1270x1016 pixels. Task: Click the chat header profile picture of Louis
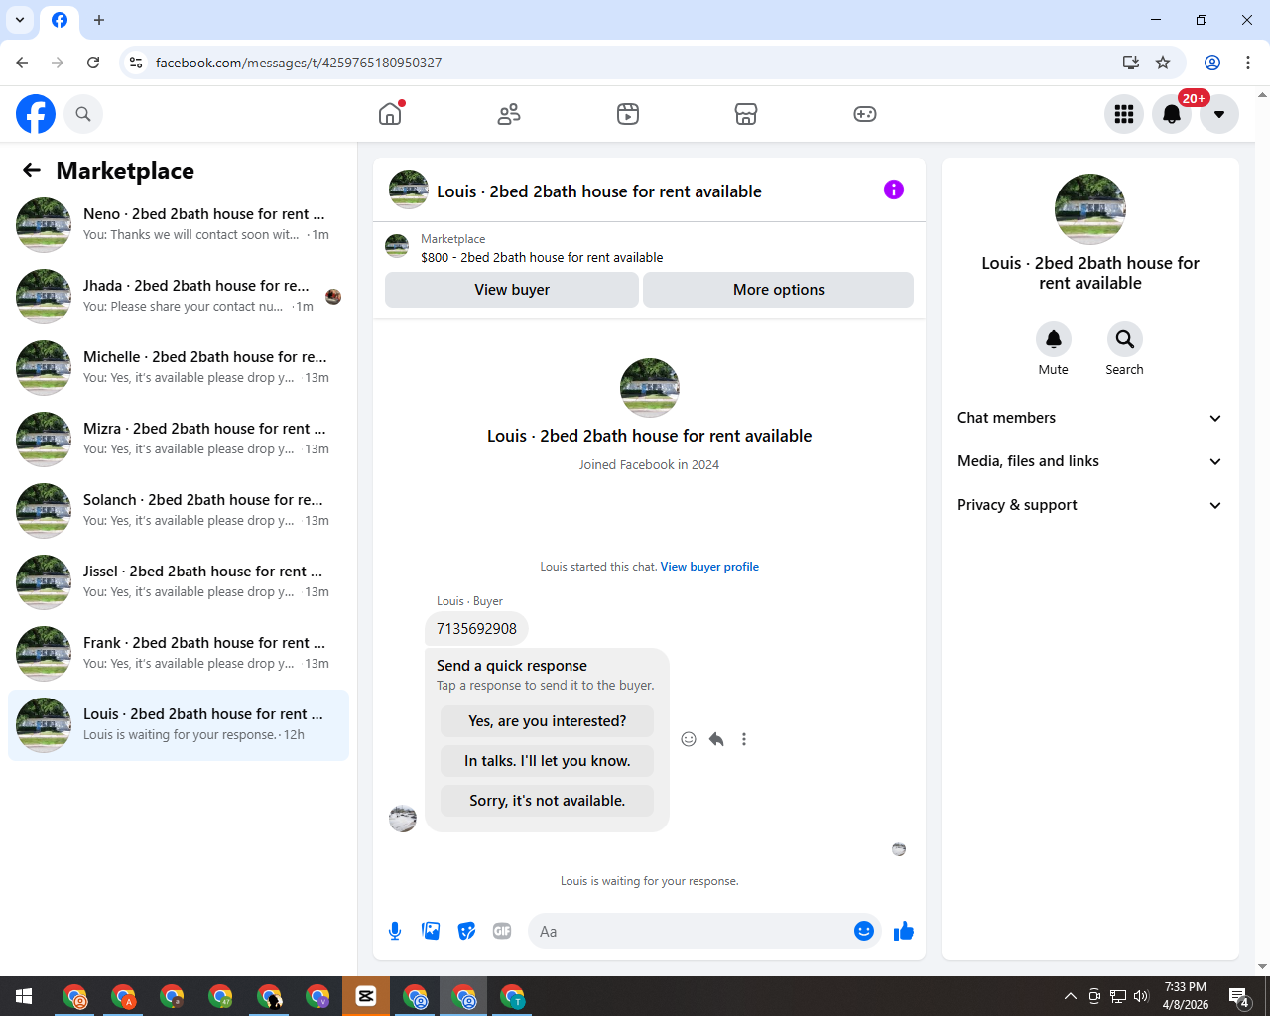409,190
